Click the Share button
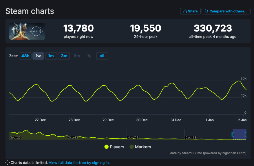Screen dimensions: 254x166 [190, 11]
